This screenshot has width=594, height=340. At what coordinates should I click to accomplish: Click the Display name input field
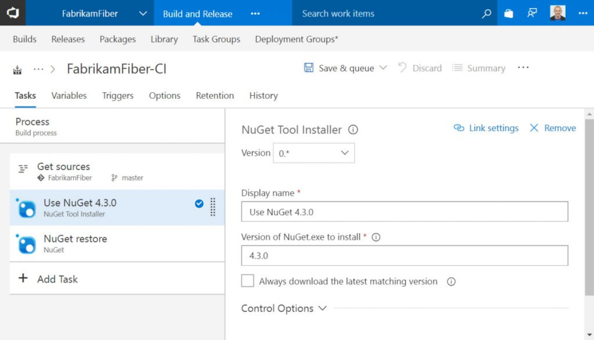click(405, 211)
